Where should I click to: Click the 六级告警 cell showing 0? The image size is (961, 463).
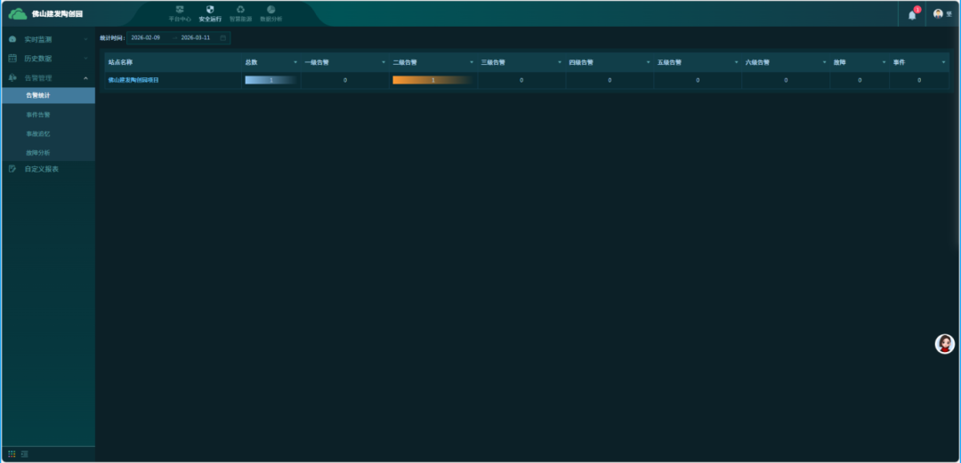[x=787, y=80]
